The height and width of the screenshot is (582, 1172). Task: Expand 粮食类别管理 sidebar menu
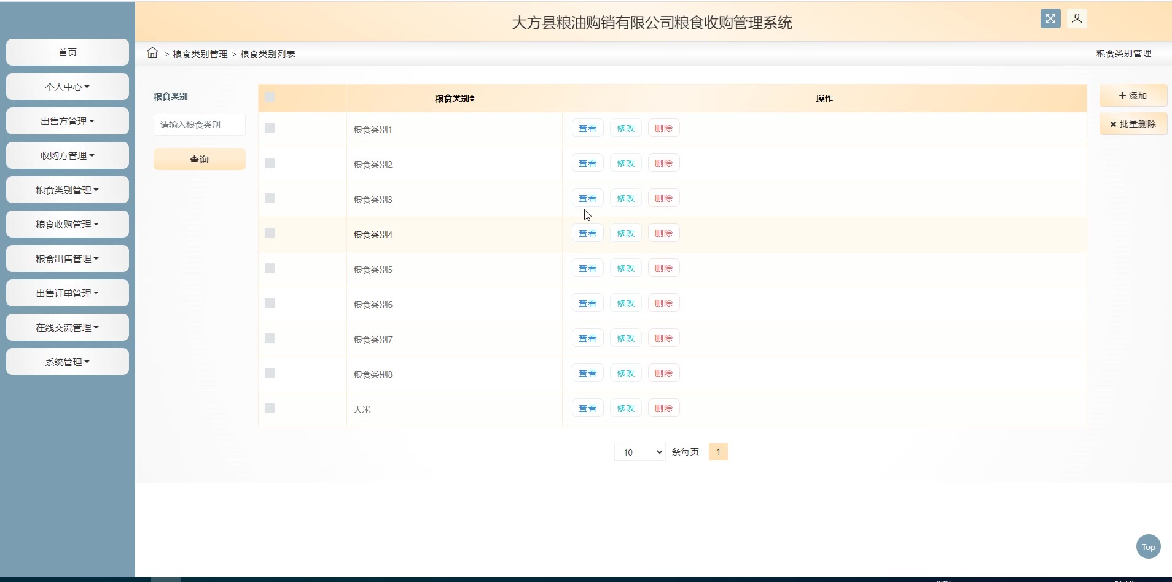tap(68, 190)
